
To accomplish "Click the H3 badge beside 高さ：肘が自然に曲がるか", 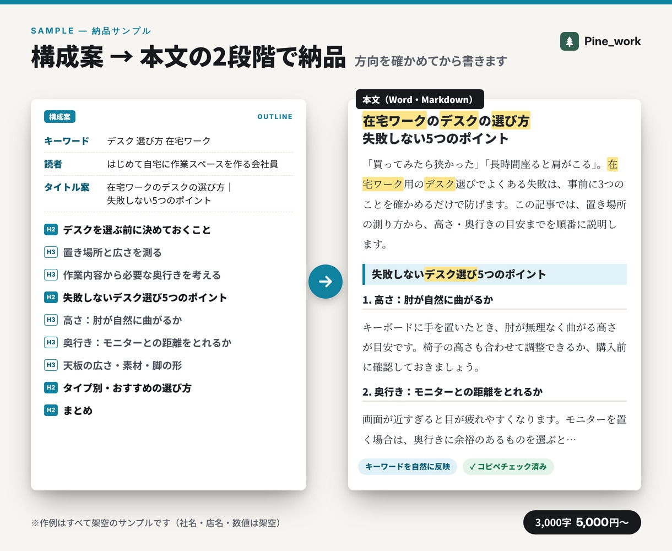I will pyautogui.click(x=51, y=320).
